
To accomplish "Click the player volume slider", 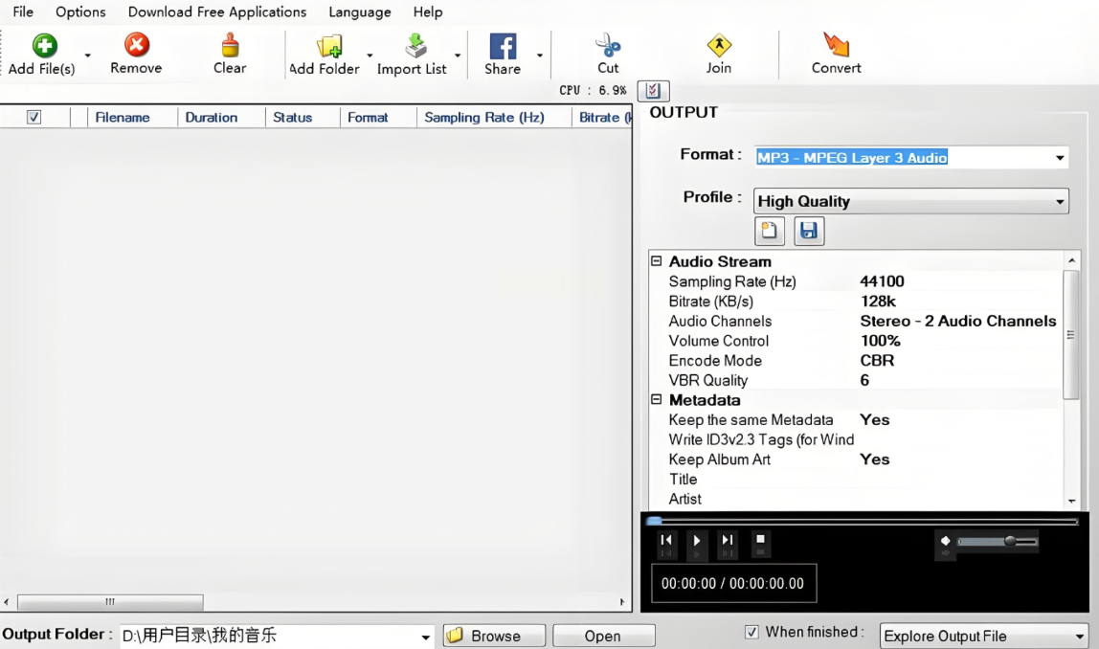I will coord(996,542).
